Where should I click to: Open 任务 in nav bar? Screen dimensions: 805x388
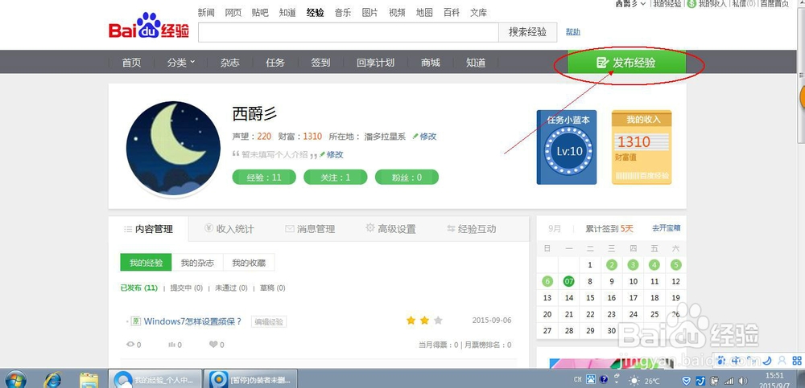coord(275,63)
